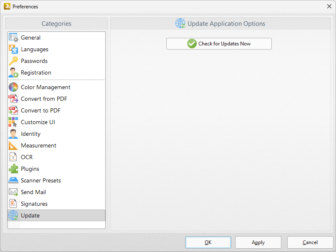This screenshot has height=252, width=336.
Task: Click the General category icon
Action: (x=13, y=37)
